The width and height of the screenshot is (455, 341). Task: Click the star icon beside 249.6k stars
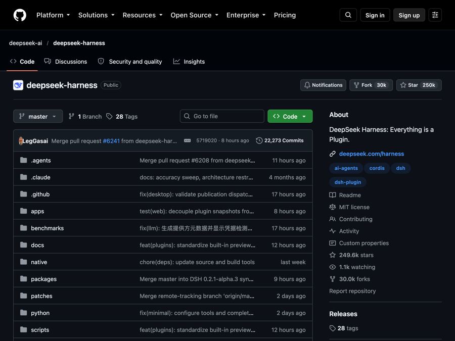click(x=333, y=255)
